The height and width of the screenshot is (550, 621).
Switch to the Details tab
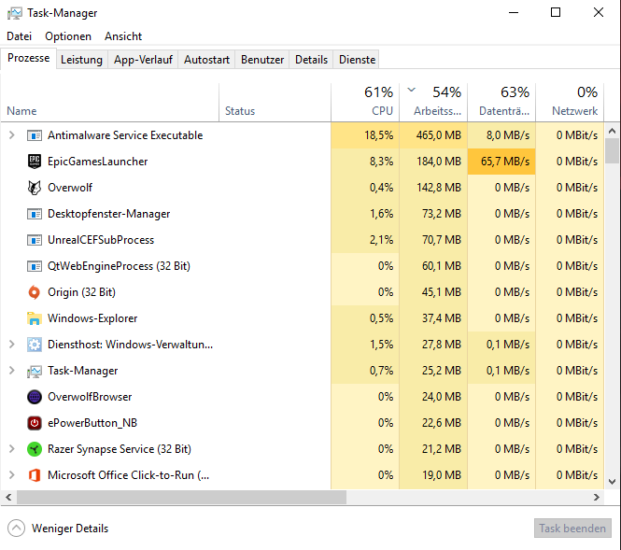(x=311, y=60)
